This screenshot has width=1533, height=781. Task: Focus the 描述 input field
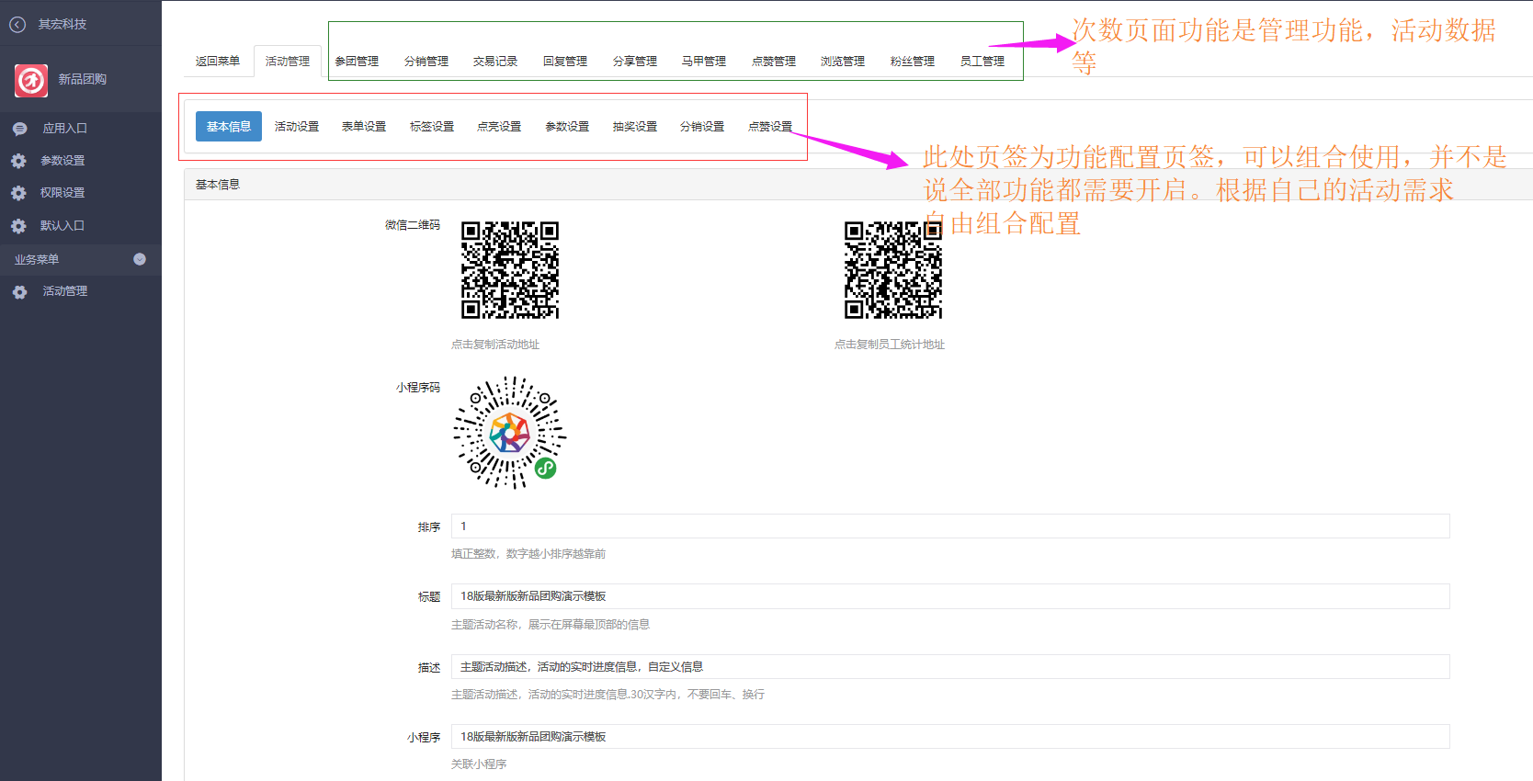pyautogui.click(x=950, y=667)
